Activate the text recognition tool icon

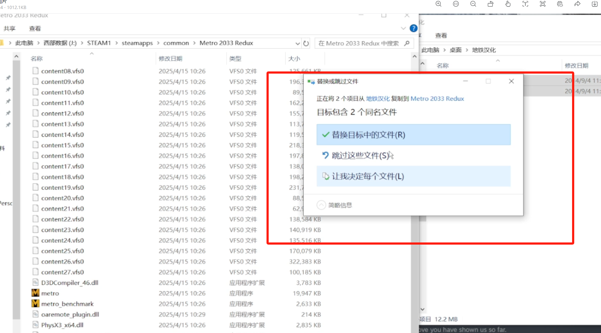tap(525, 4)
